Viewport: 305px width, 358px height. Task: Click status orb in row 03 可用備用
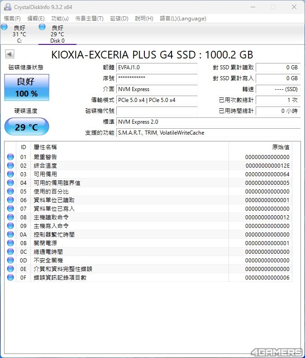click(10, 174)
